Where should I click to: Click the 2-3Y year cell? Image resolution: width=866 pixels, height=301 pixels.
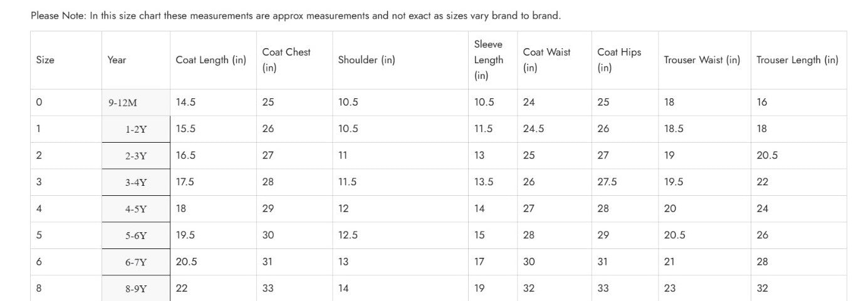[x=135, y=156]
